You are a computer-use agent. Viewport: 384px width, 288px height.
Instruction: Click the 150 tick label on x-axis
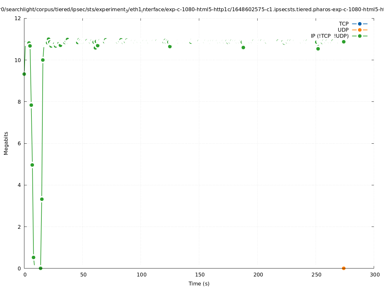point(199,275)
